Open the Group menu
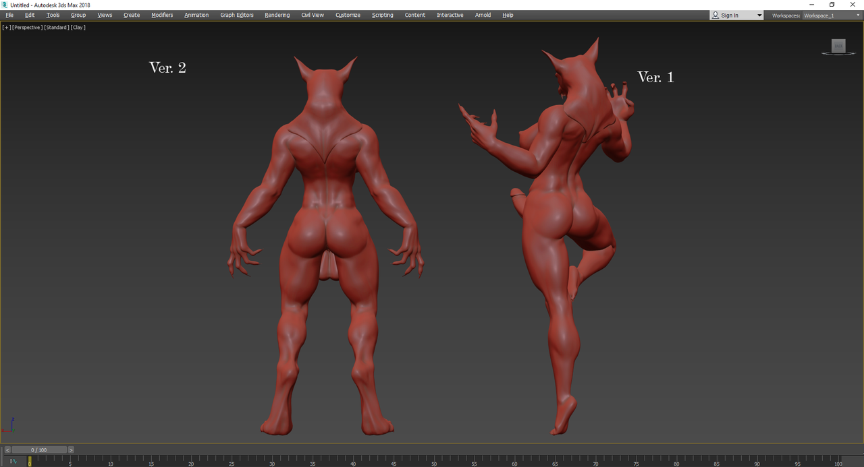This screenshot has height=467, width=864. click(78, 15)
